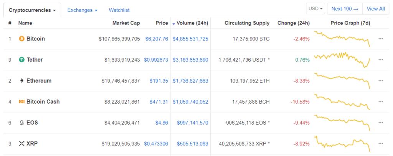Open the three-dot menu for Bitcoin row
Image resolution: width=393 pixels, height=156 pixels.
click(x=381, y=39)
